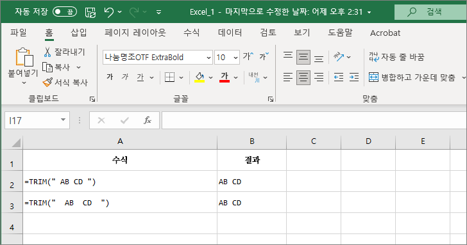Click the Save icon in title bar

click(x=90, y=12)
